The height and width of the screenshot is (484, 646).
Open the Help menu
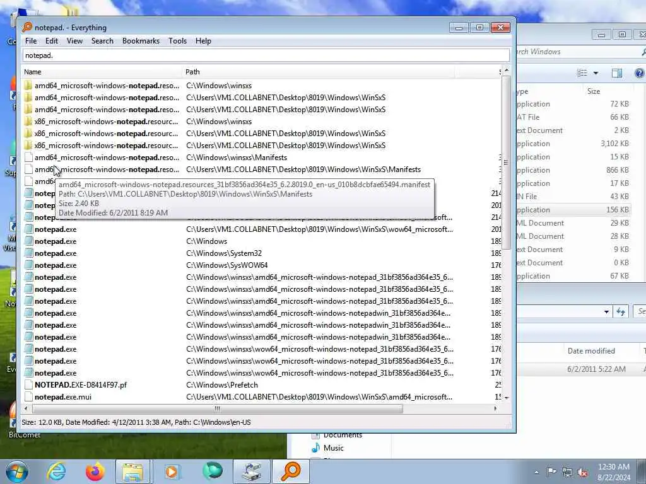pyautogui.click(x=203, y=41)
